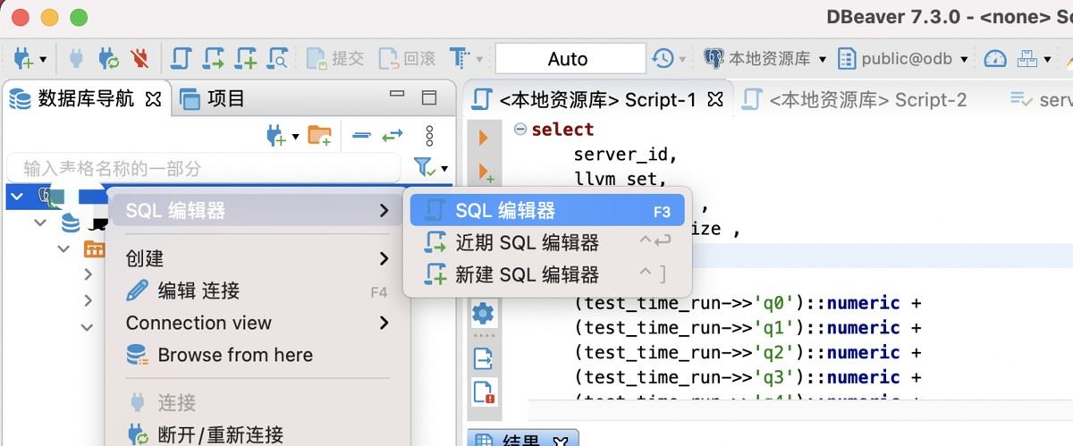
Task: Choose SQL 编辑器 F3 in submenu
Action: [x=547, y=211]
